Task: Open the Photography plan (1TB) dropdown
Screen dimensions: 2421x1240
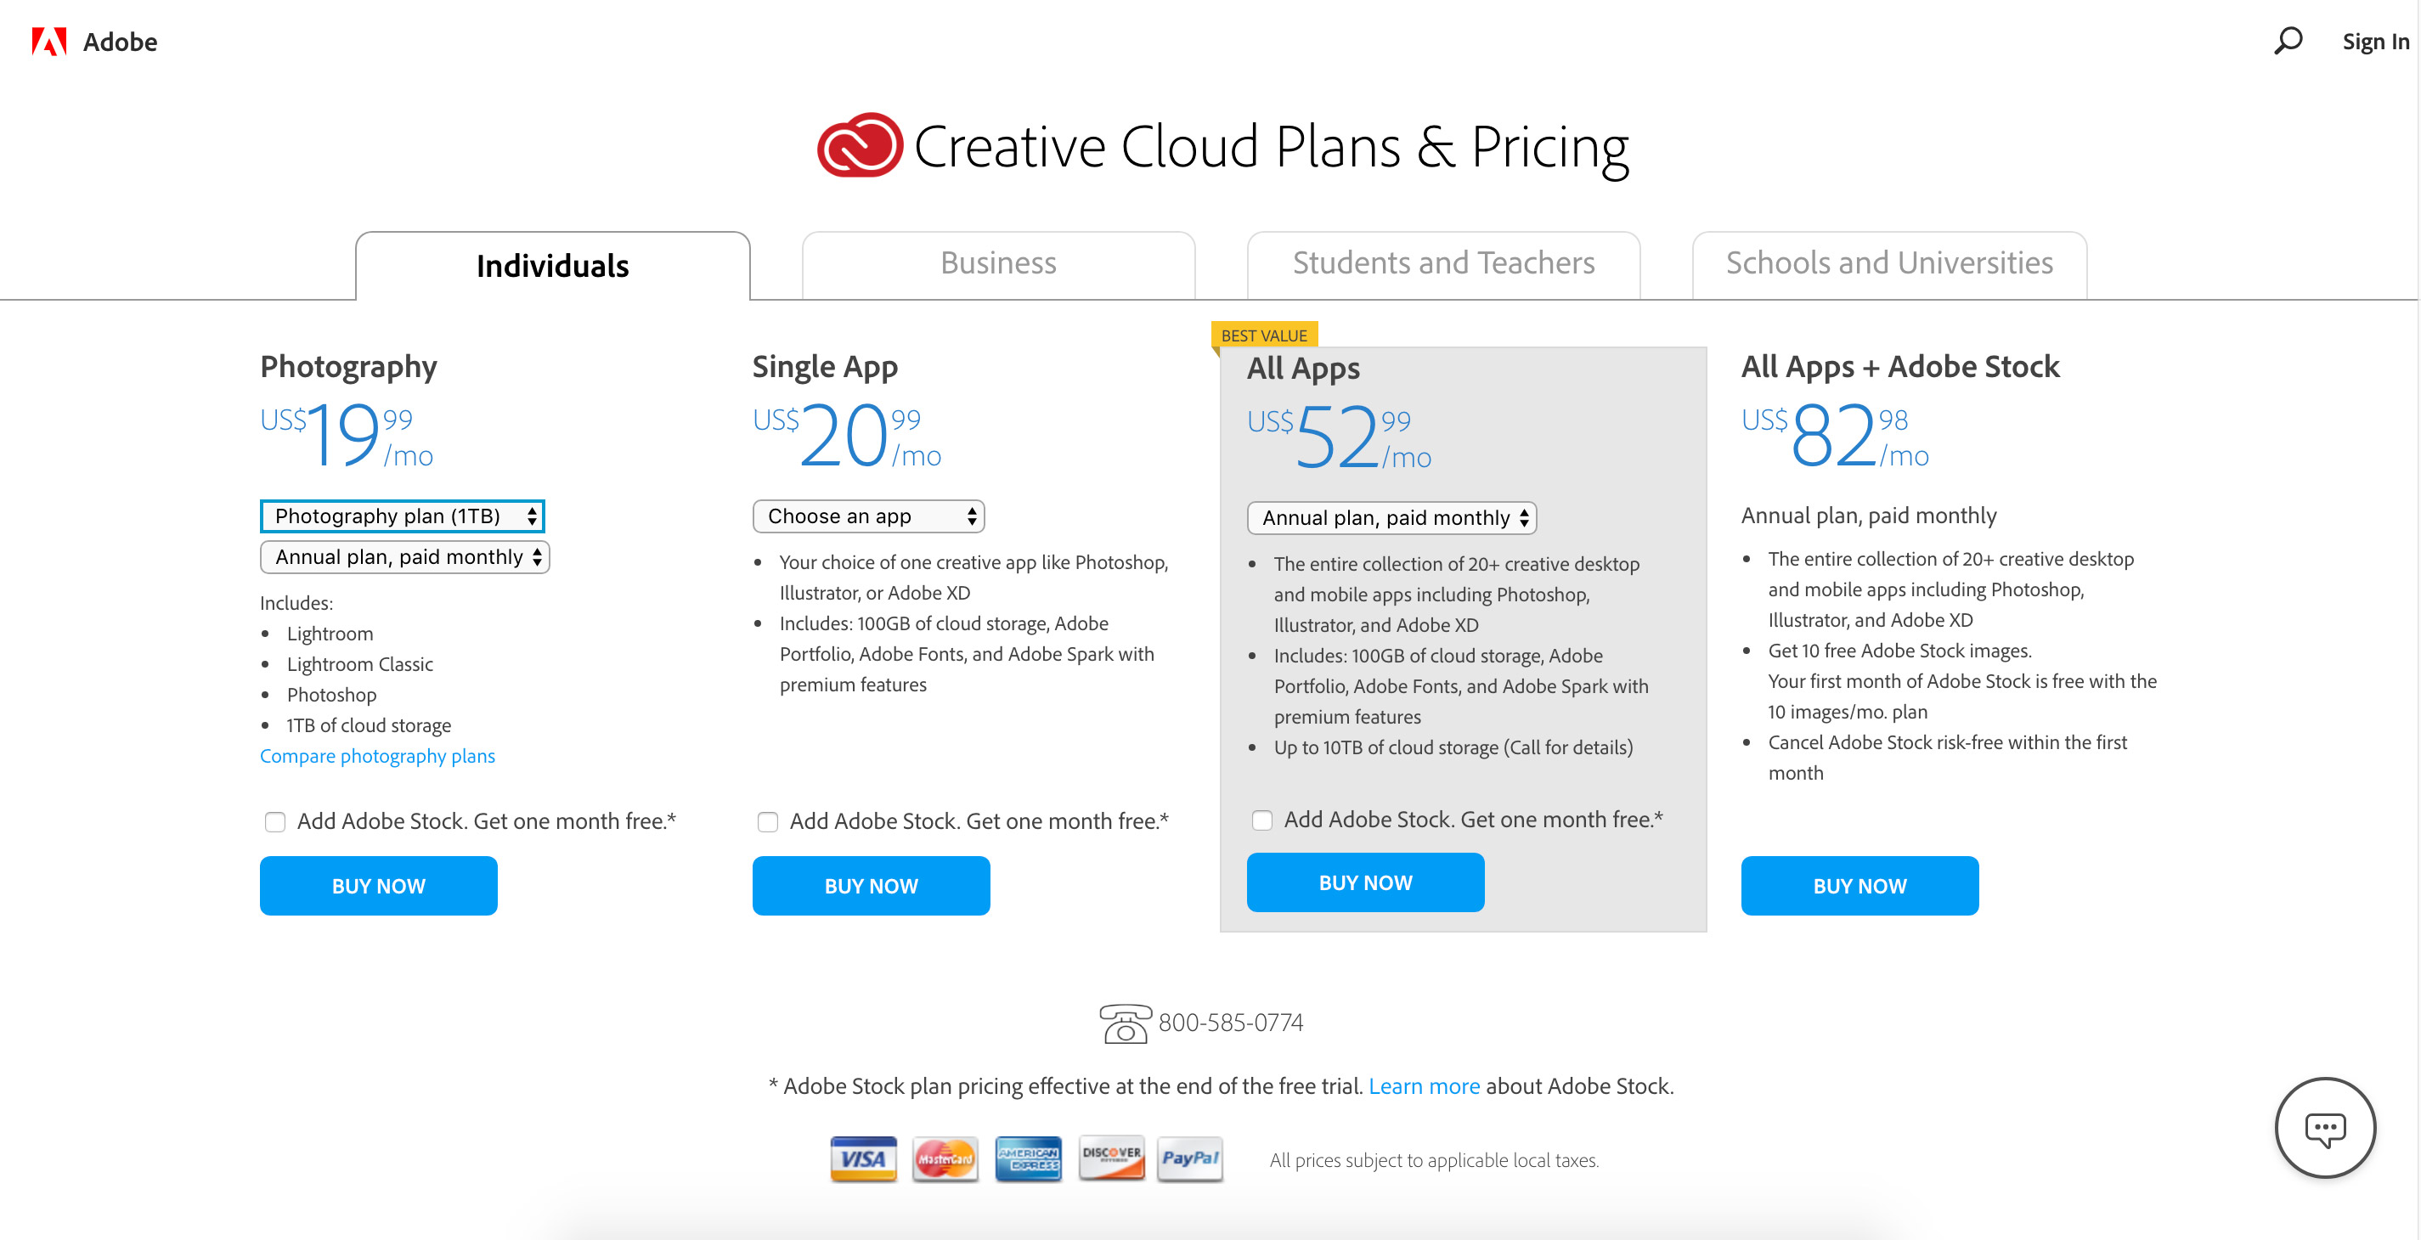Action: click(403, 516)
